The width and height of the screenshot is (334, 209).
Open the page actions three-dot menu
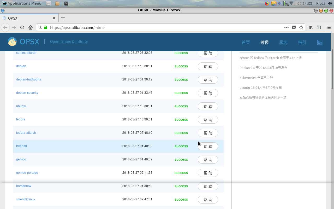pyautogui.click(x=286, y=27)
